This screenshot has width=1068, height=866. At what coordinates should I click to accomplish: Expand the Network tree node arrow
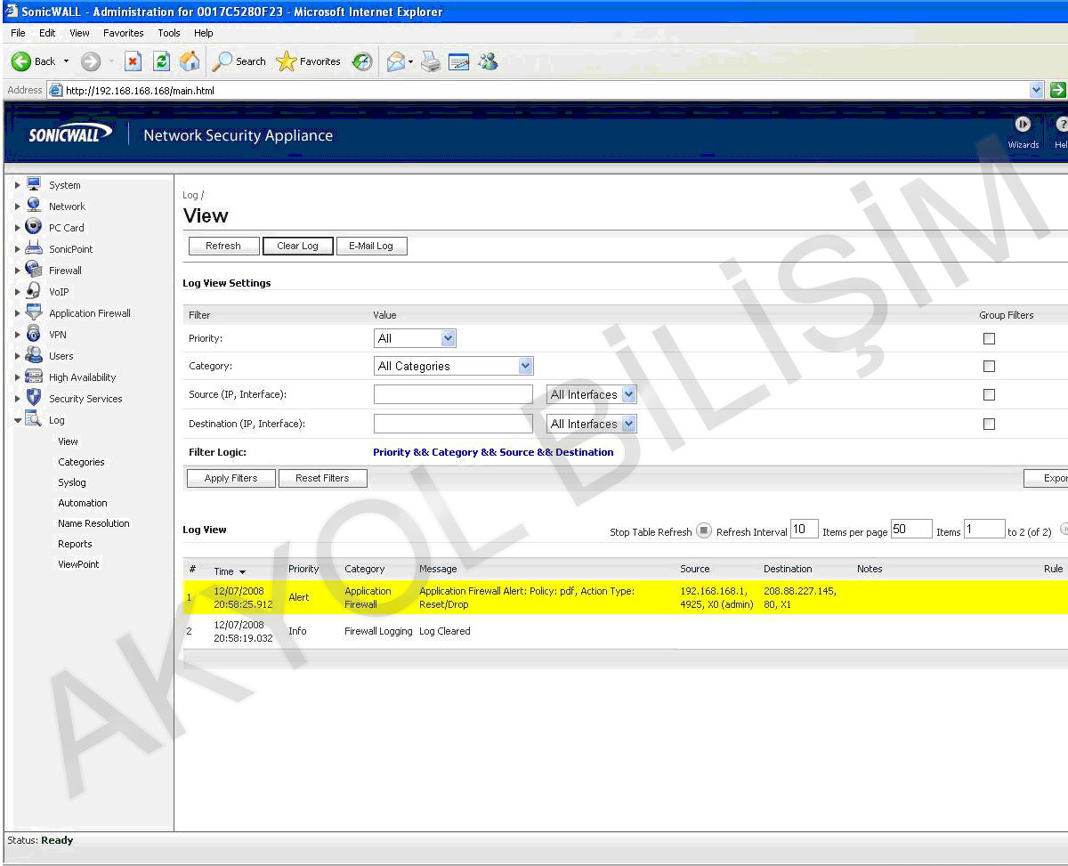tap(17, 206)
